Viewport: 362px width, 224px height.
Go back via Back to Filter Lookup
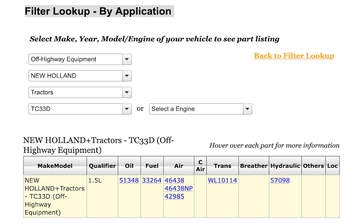pyautogui.click(x=294, y=56)
